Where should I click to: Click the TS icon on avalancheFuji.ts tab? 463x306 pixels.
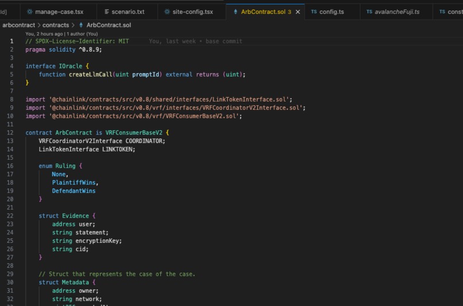tap(369, 12)
